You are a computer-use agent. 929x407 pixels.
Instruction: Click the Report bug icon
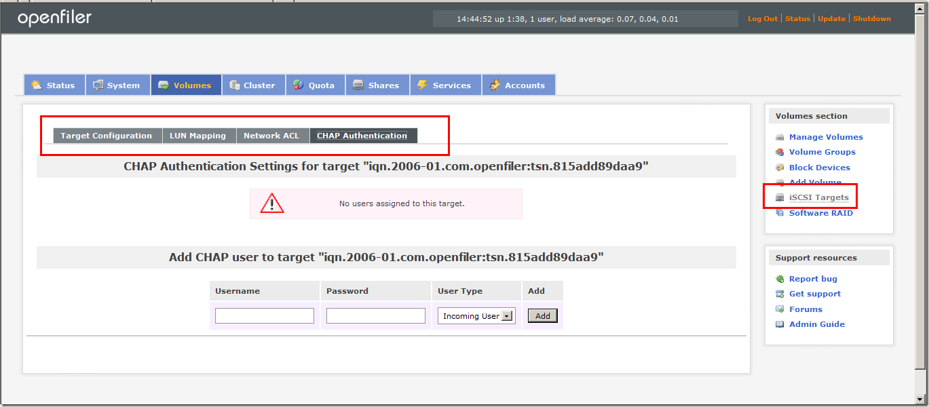click(779, 278)
